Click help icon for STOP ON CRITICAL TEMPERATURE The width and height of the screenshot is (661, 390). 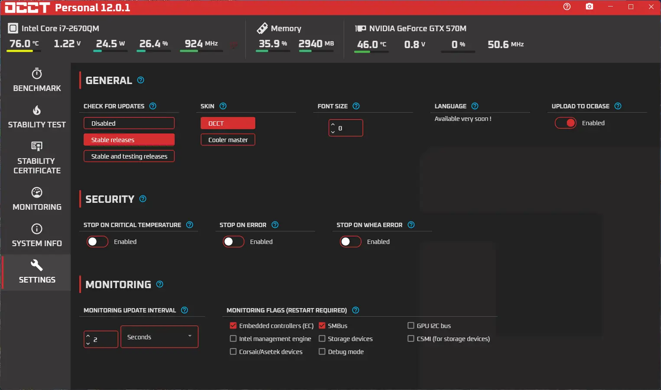point(190,225)
